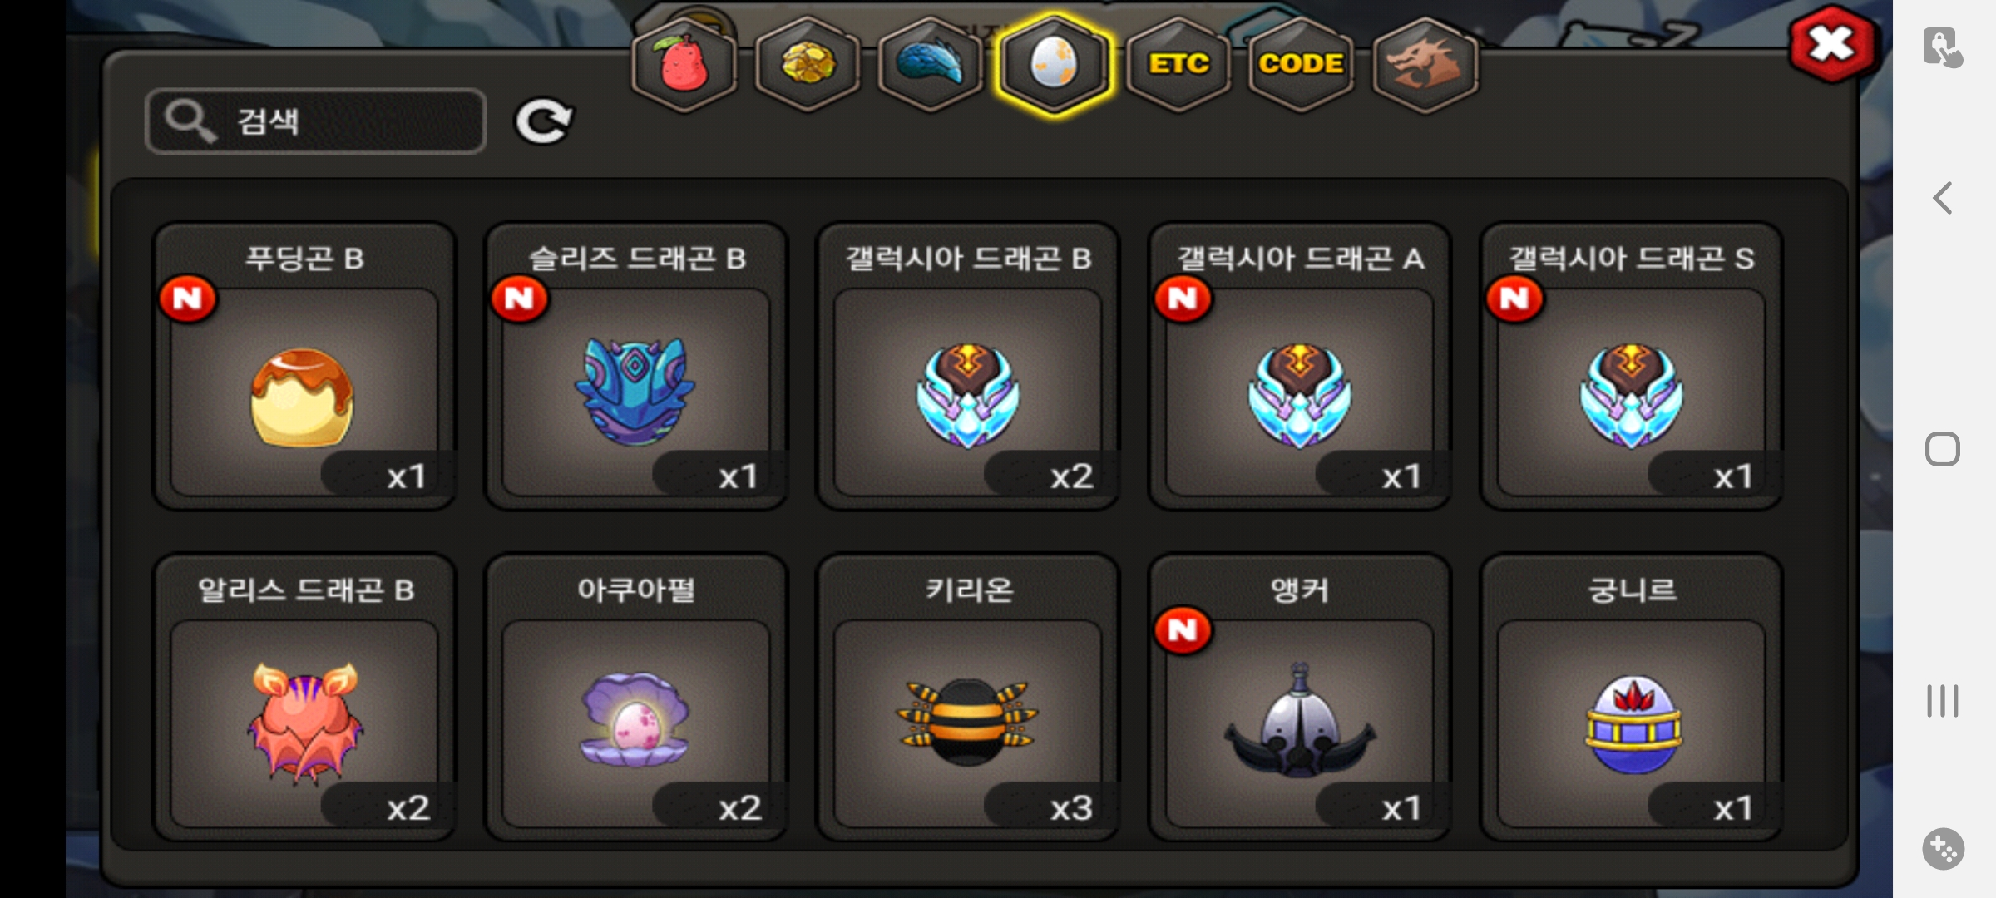The height and width of the screenshot is (898, 1996).
Task: Open the brown dragon head tab
Action: tap(1425, 65)
